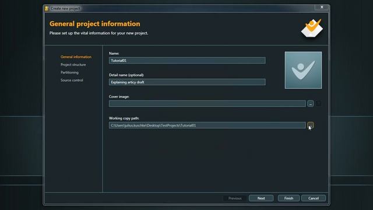The image size is (373, 210).
Task: Click the 'General project information' heading
Action: [94, 24]
